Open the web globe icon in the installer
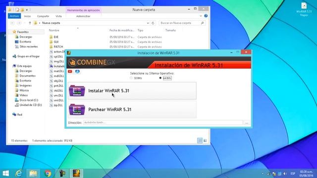Screen dimensions: 317x178 pos(77,71)
